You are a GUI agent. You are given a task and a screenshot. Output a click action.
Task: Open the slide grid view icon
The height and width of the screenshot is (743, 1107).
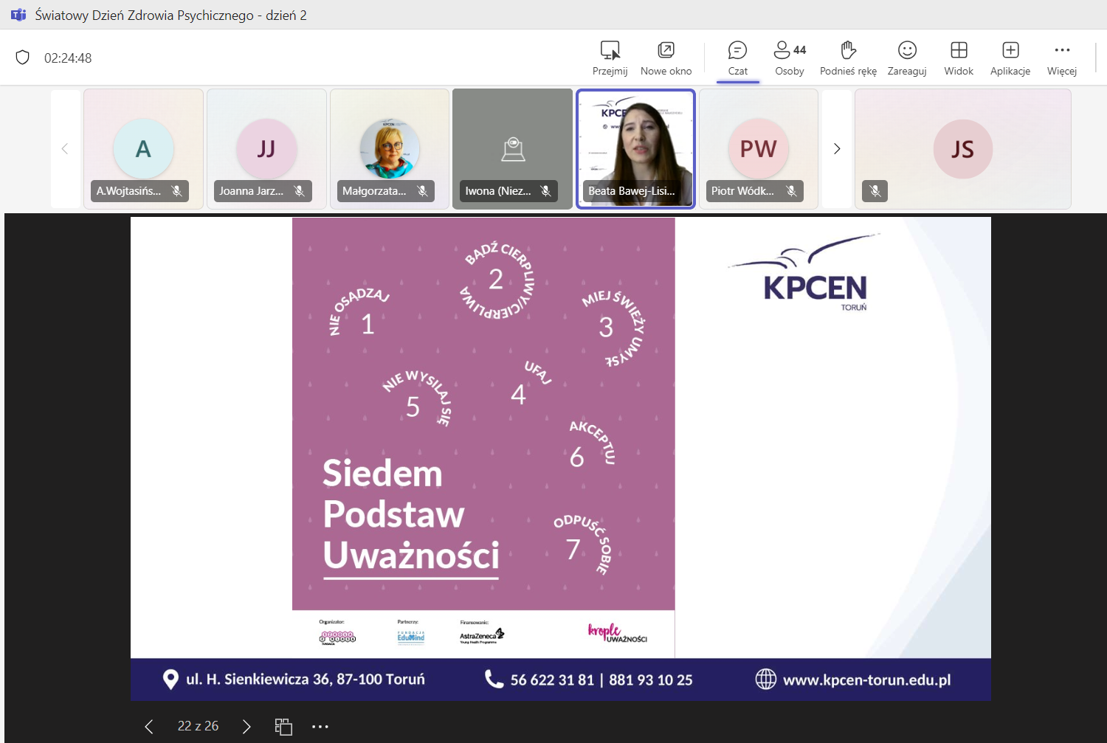click(283, 726)
